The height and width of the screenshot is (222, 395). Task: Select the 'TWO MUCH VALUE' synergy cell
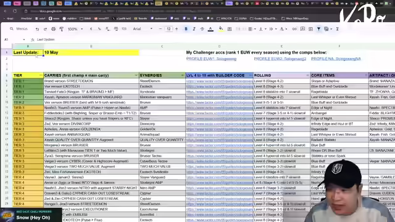point(162,166)
